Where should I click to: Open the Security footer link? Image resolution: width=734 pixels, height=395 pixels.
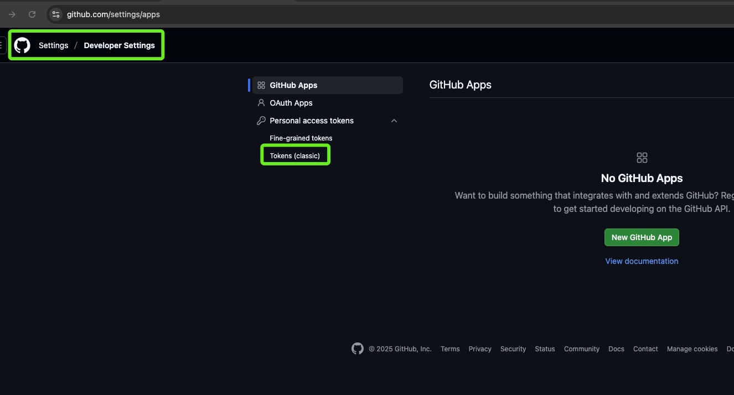(513, 349)
